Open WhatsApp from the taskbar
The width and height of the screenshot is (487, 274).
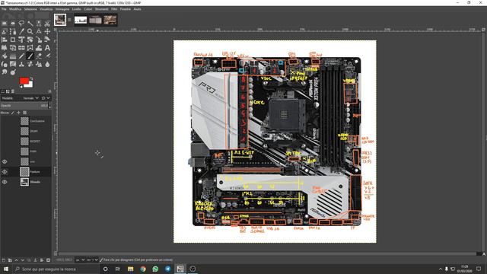[155, 269]
